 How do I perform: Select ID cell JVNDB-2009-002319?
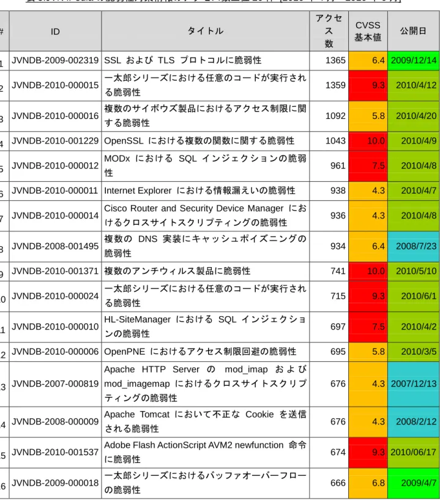(x=55, y=61)
